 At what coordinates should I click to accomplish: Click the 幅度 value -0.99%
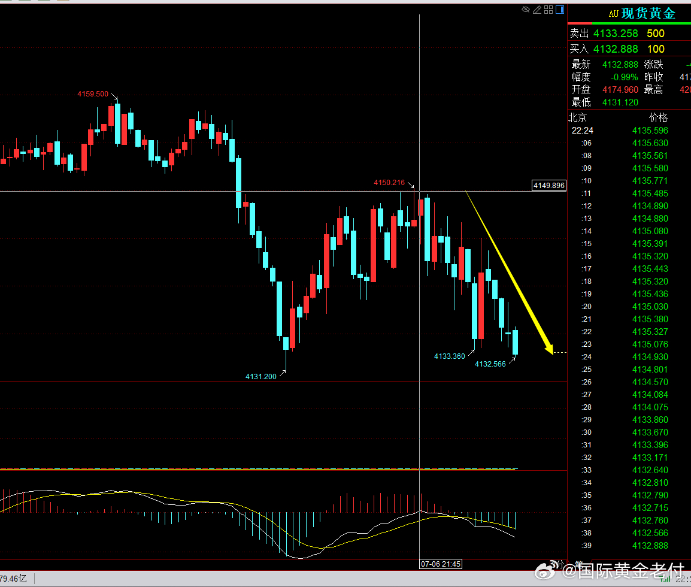pyautogui.click(x=624, y=77)
